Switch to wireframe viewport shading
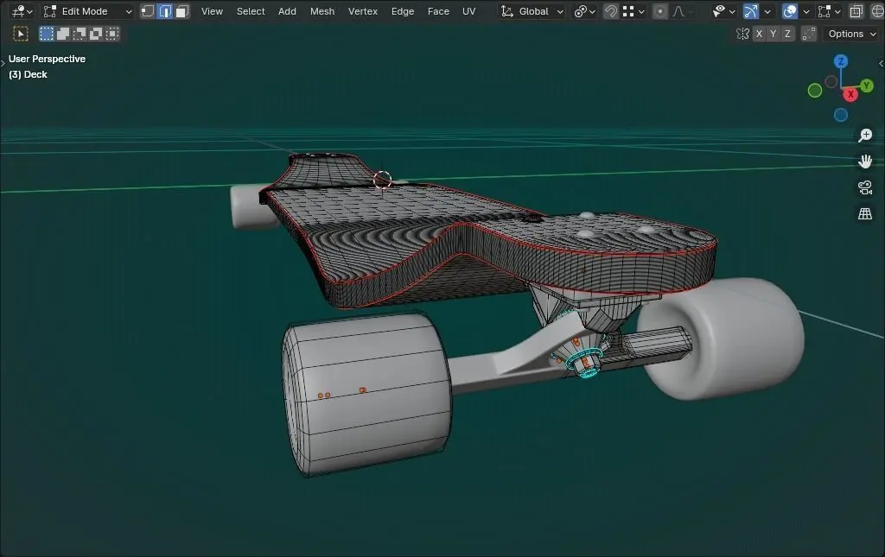This screenshot has width=885, height=557. point(877,11)
